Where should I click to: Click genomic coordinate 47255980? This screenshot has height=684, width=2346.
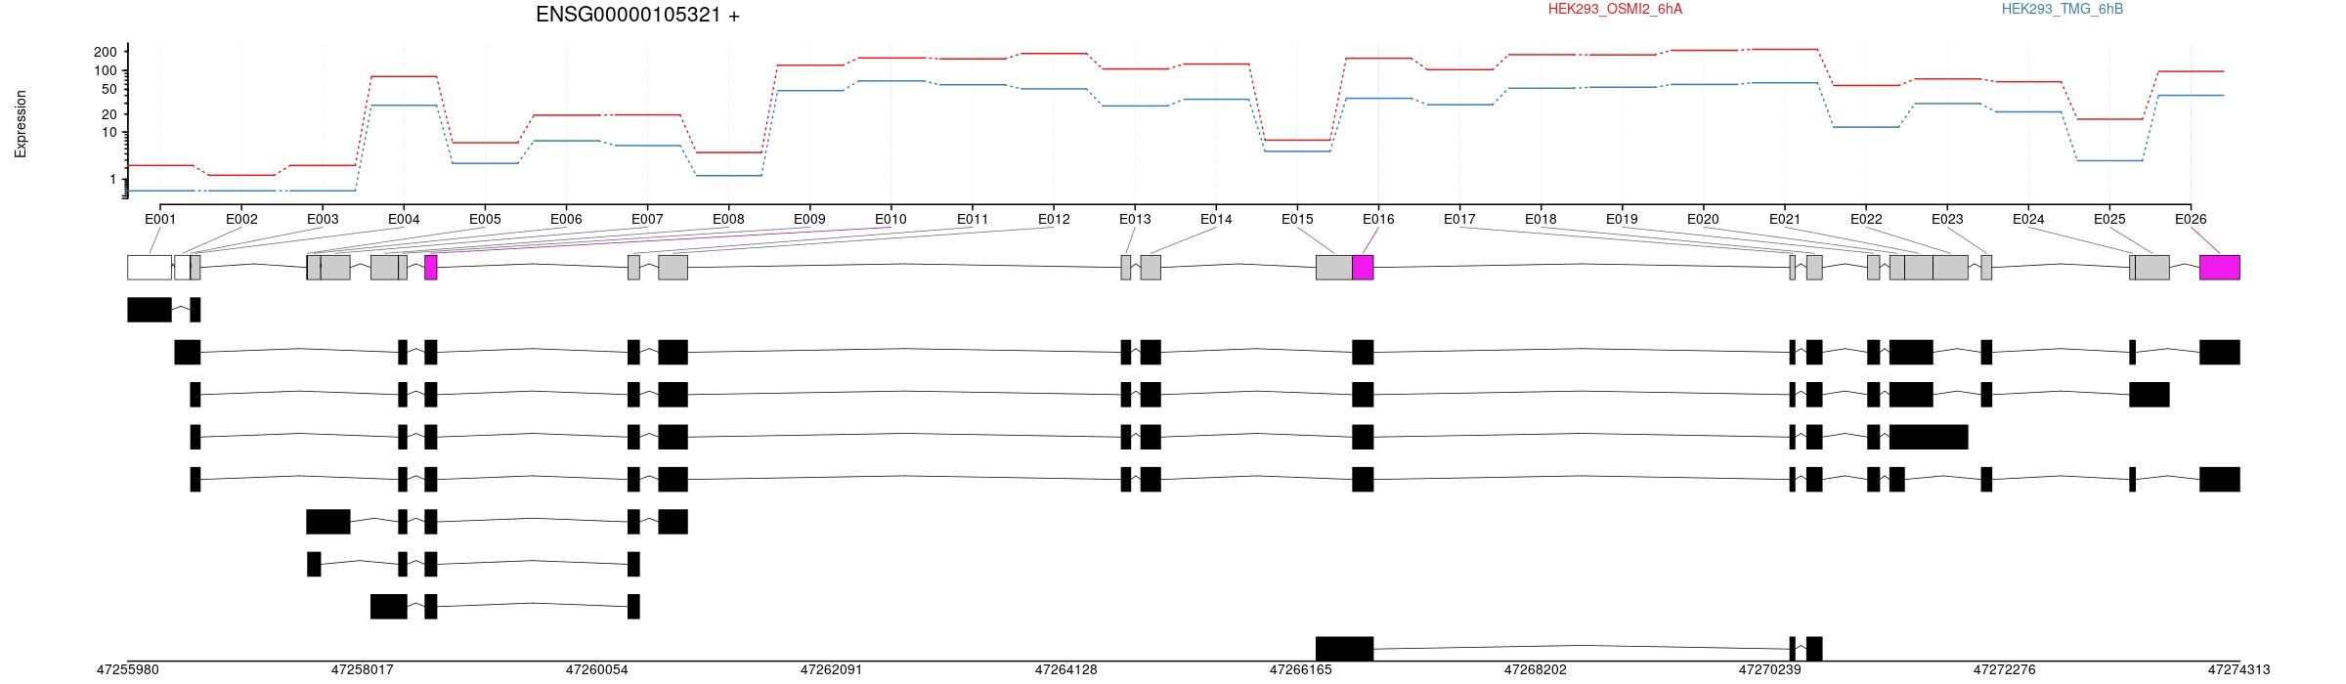coord(127,670)
